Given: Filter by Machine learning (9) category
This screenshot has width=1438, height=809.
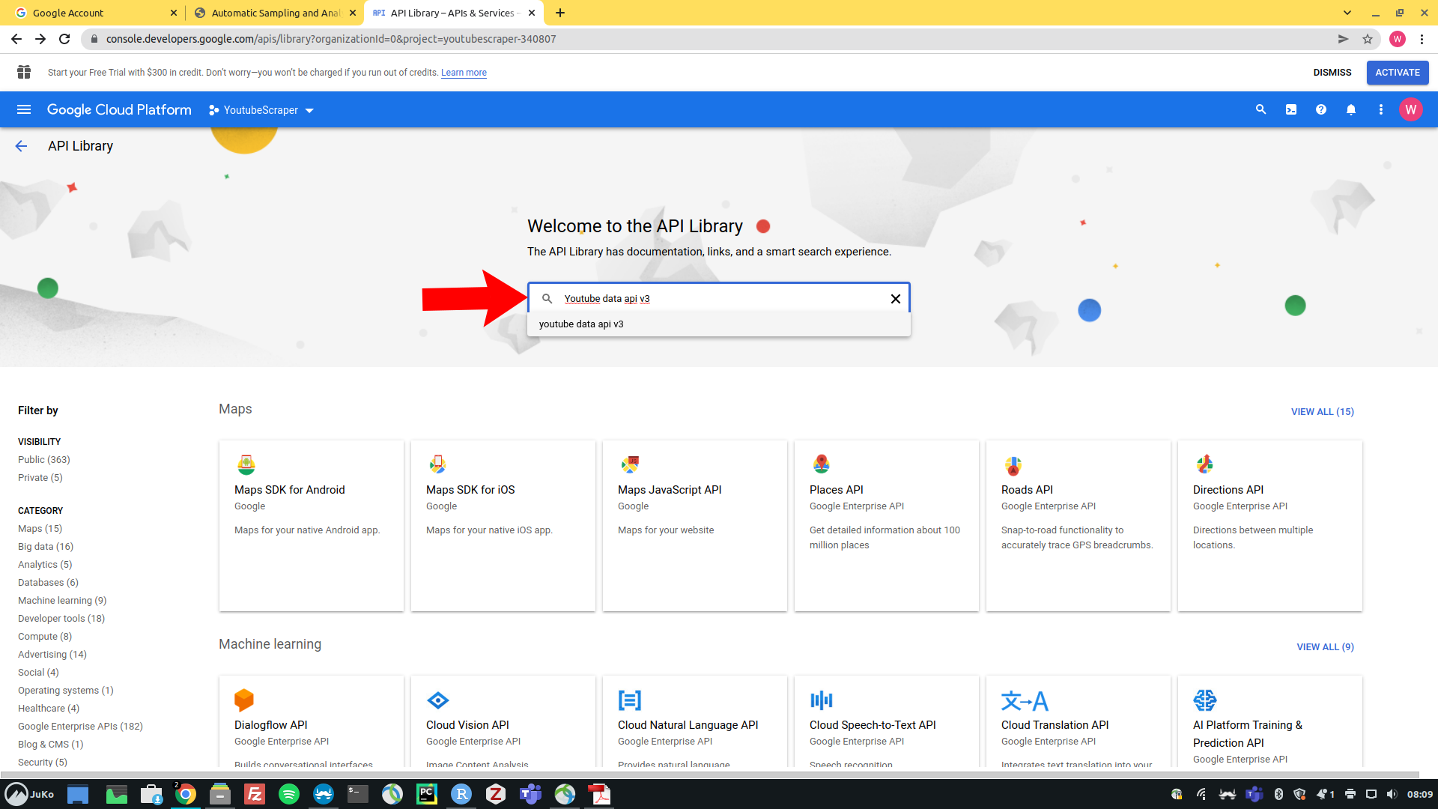Looking at the screenshot, I should point(62,600).
